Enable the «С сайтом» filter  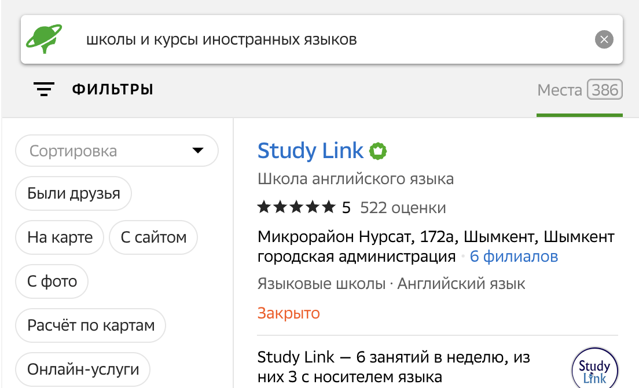153,237
